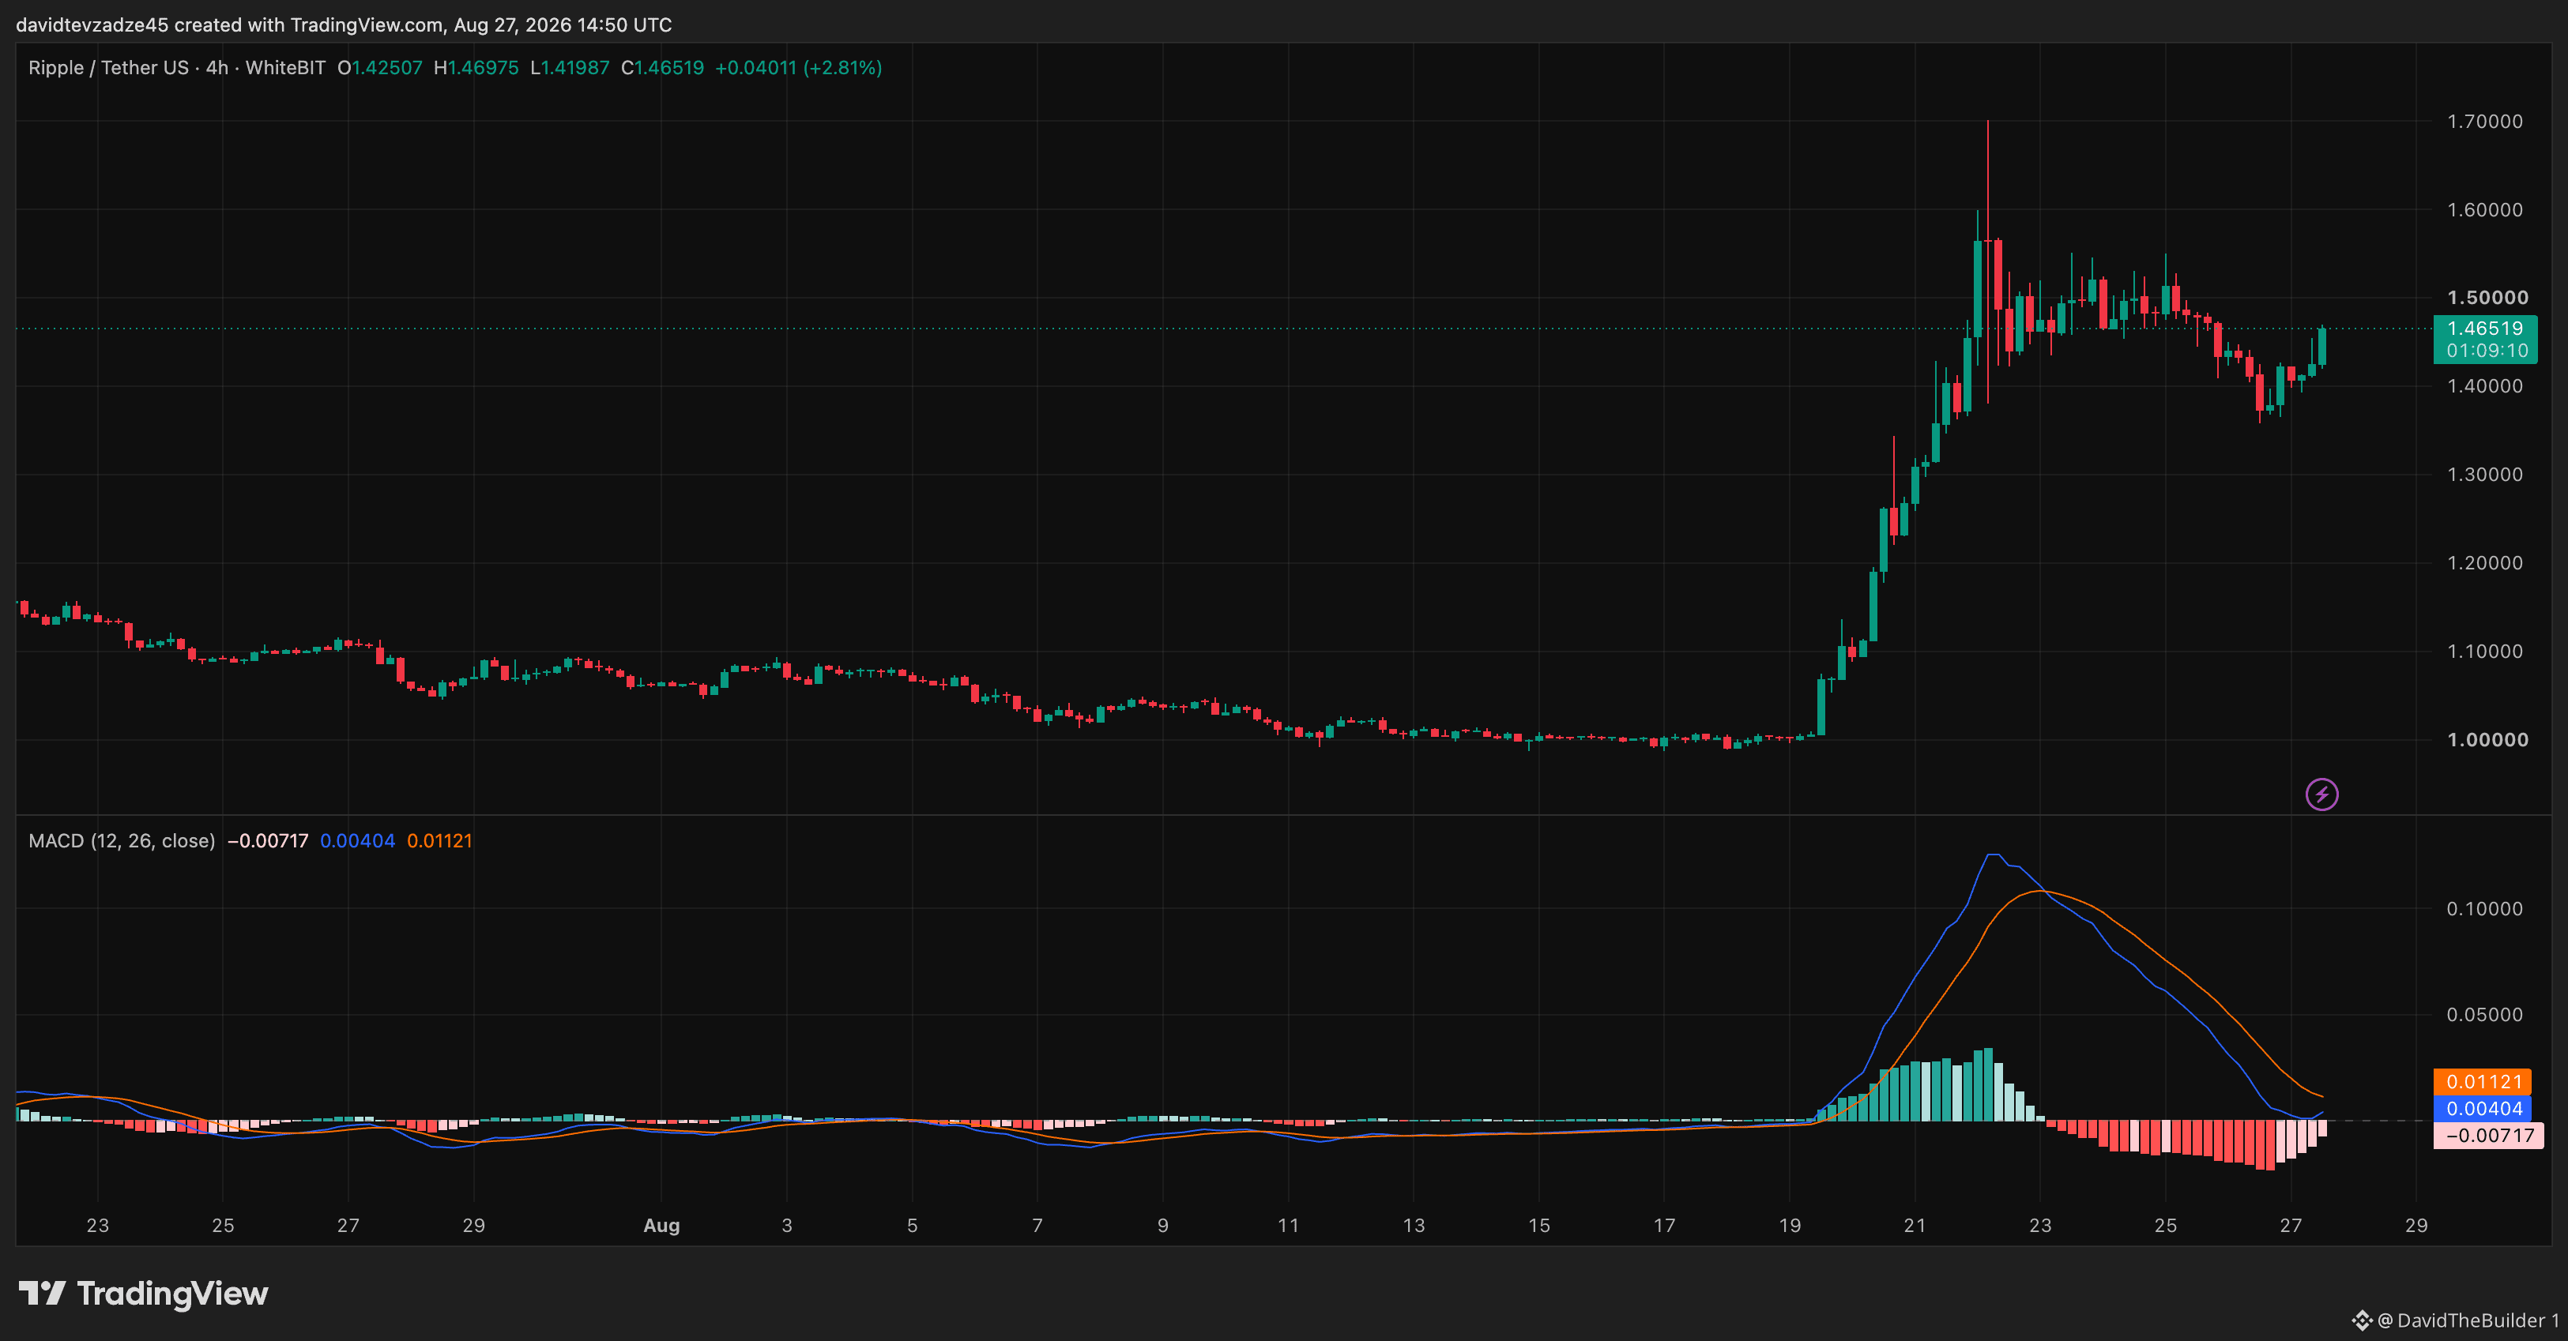The image size is (2568, 1341).
Task: Click the change value +0.04011 (+2.81%)
Action: 799,68
